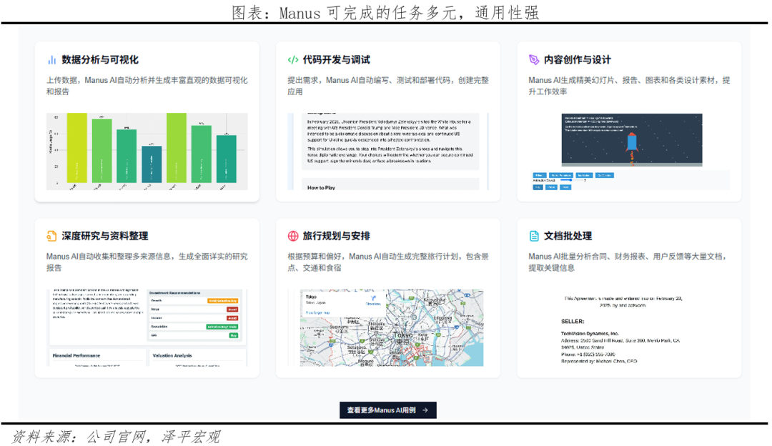Viewport: 772px width, 446px height.
Task: Select the 文档批处理 card title
Action: 568,236
